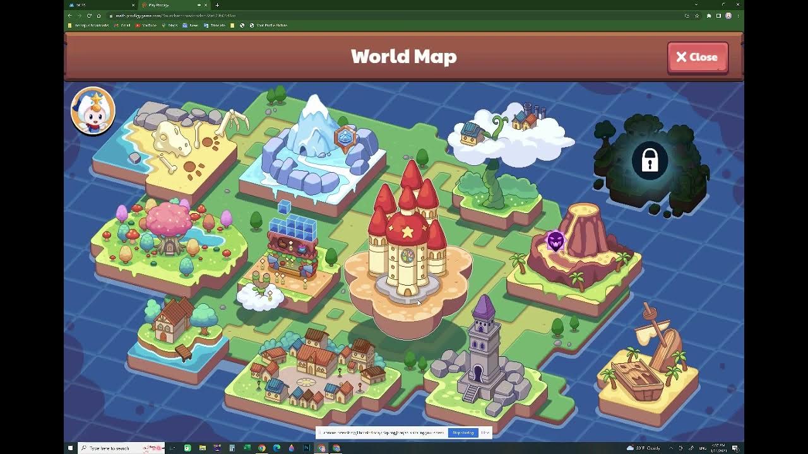Travel to the volcano island
This screenshot has height=454, width=808.
(574, 259)
